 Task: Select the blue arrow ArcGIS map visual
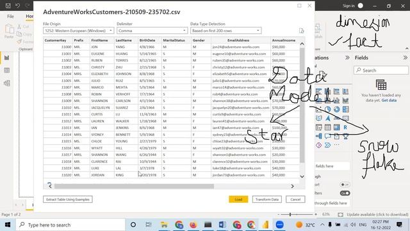point(327,118)
